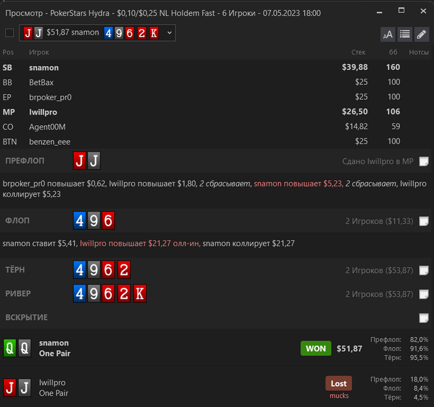Minimize the PokerStars Hydra hand window
This screenshot has width=434, height=407.
pos(379,12)
